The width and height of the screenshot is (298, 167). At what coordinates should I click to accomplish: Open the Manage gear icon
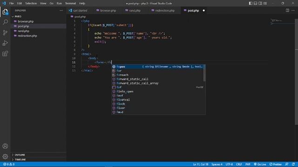[x=5, y=156]
